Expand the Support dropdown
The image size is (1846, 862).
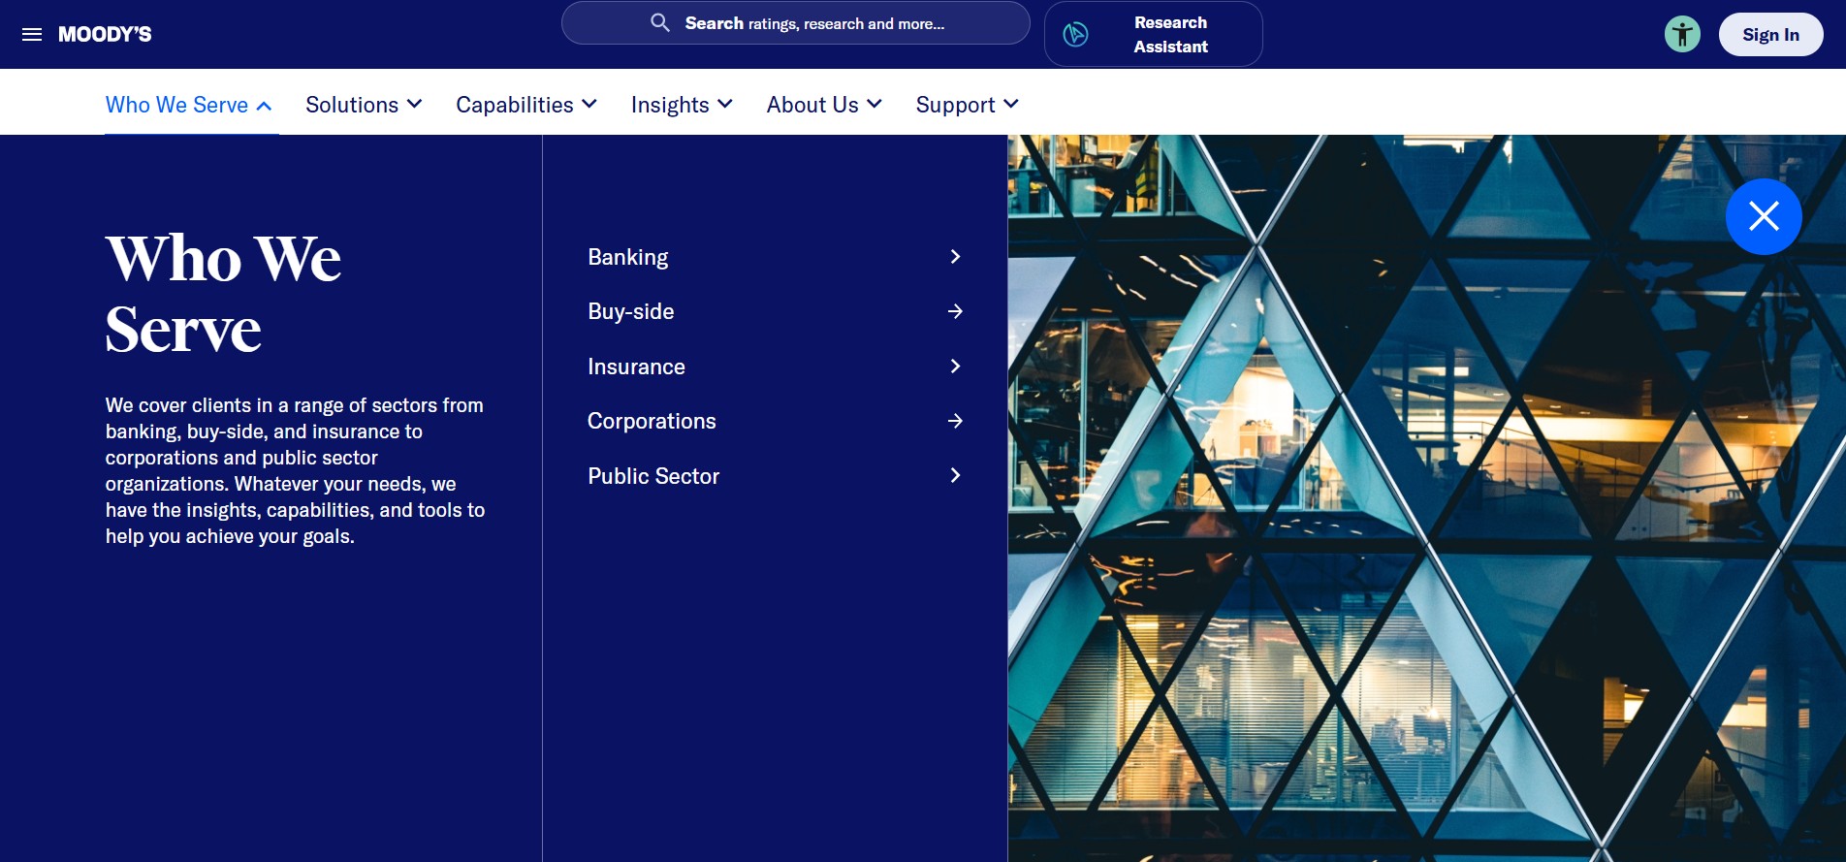[x=967, y=105]
